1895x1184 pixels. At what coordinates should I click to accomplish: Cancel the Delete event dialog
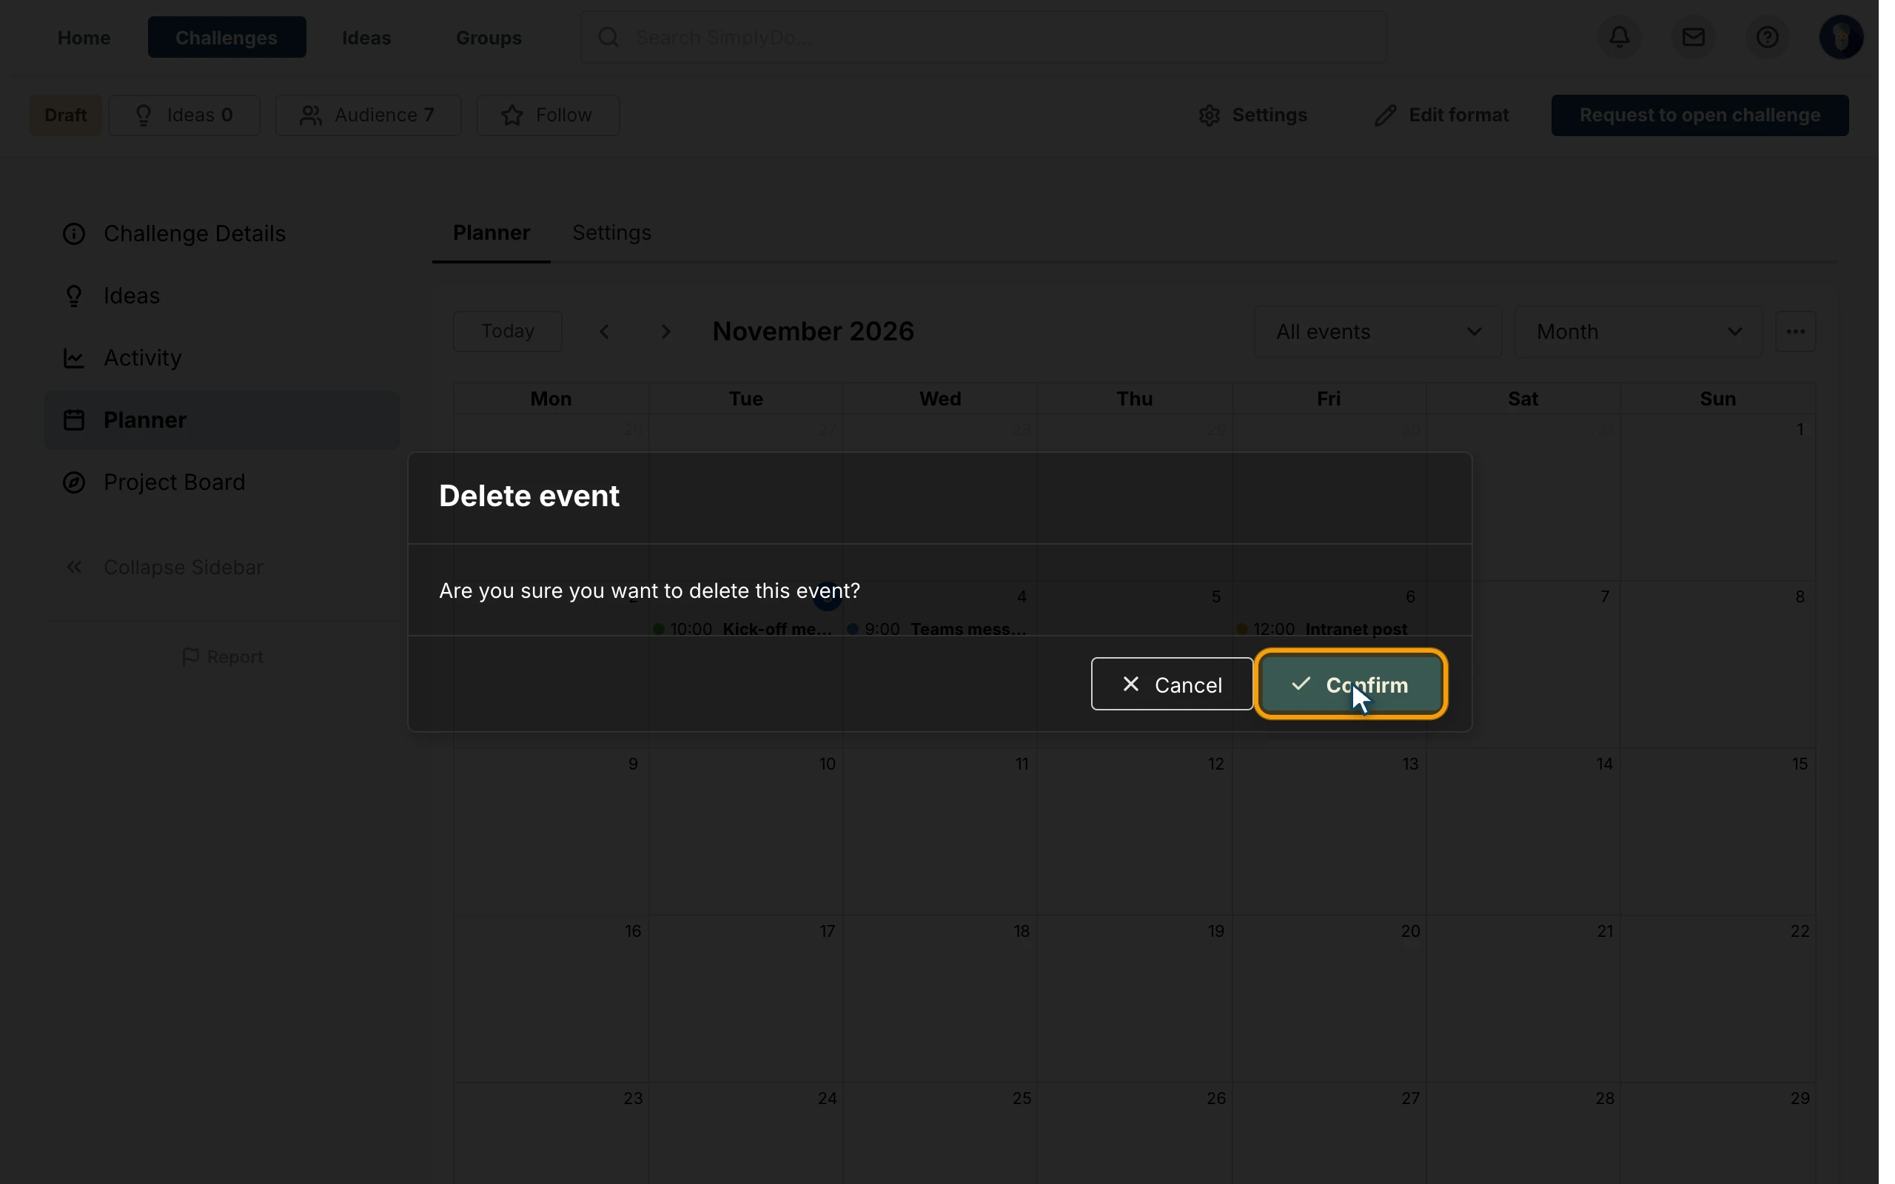(1173, 684)
